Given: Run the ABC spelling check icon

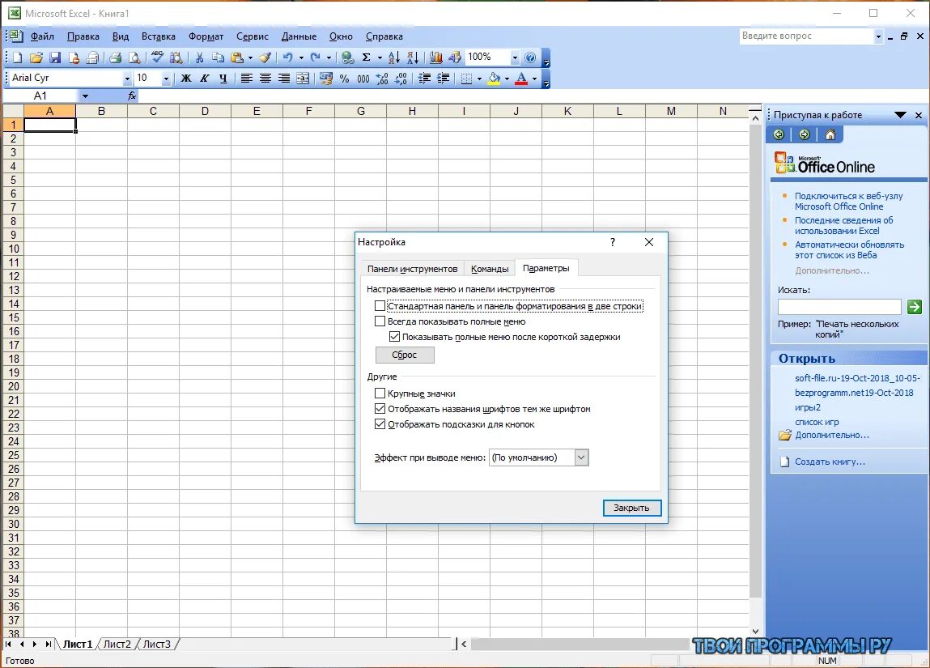Looking at the screenshot, I should [x=157, y=57].
